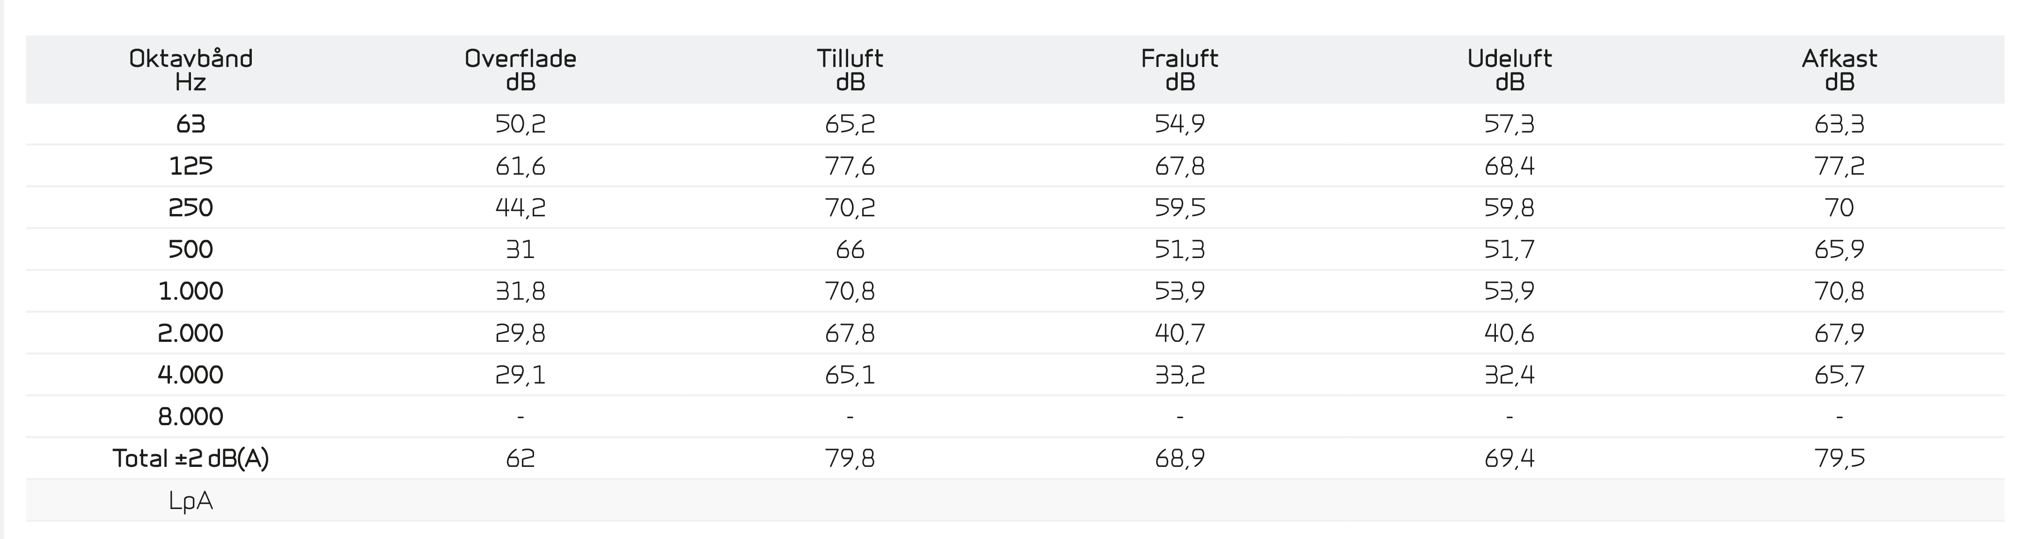Click Tilluft value 70,2 at 250 Hz
Screen dimensions: 2030x539
point(850,207)
